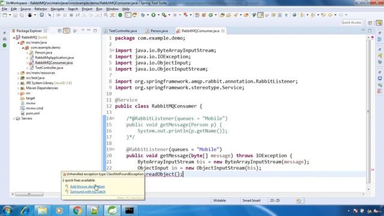Click the Last Edit Location arrow icon
Viewport: 384px width, 216px height.
[323, 15]
